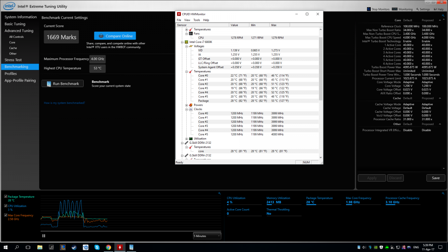This screenshot has width=448, height=252.
Task: Open the 5 Minutes time range dropdown
Action: tap(207, 236)
